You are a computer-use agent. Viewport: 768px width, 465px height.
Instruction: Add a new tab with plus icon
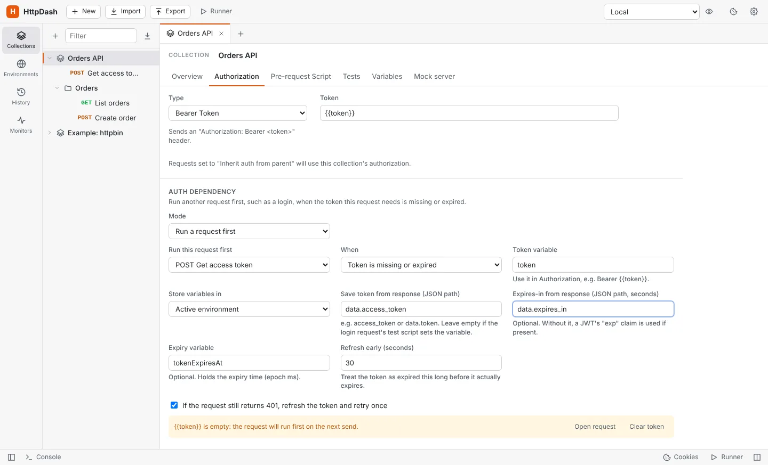click(x=241, y=34)
